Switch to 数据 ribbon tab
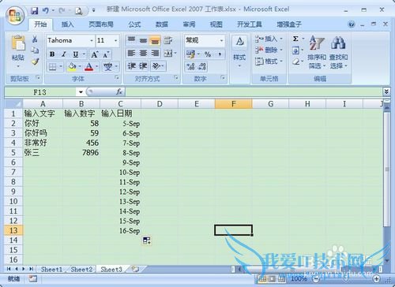The height and width of the screenshot is (287, 395). [162, 24]
